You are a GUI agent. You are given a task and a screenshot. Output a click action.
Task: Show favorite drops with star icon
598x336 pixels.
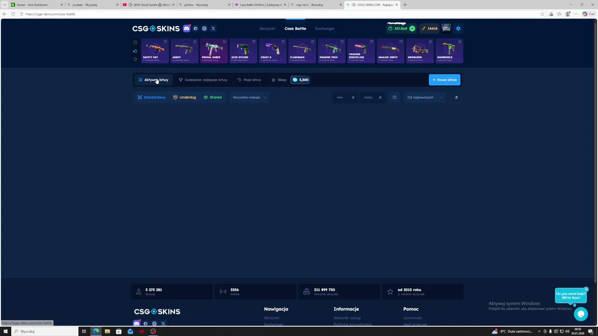coord(135,59)
